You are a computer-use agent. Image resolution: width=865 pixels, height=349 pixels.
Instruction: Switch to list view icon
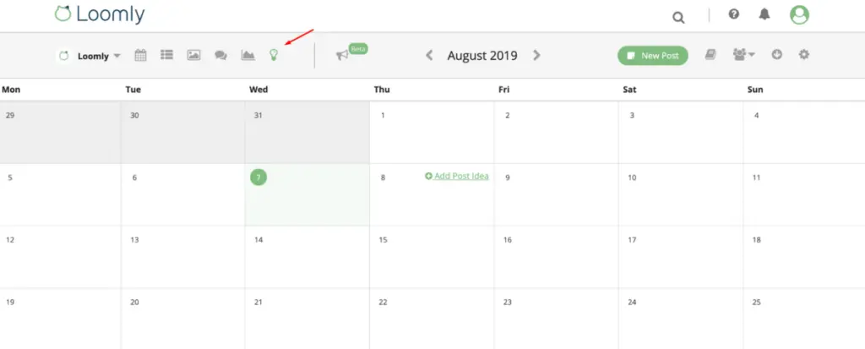[x=167, y=56]
